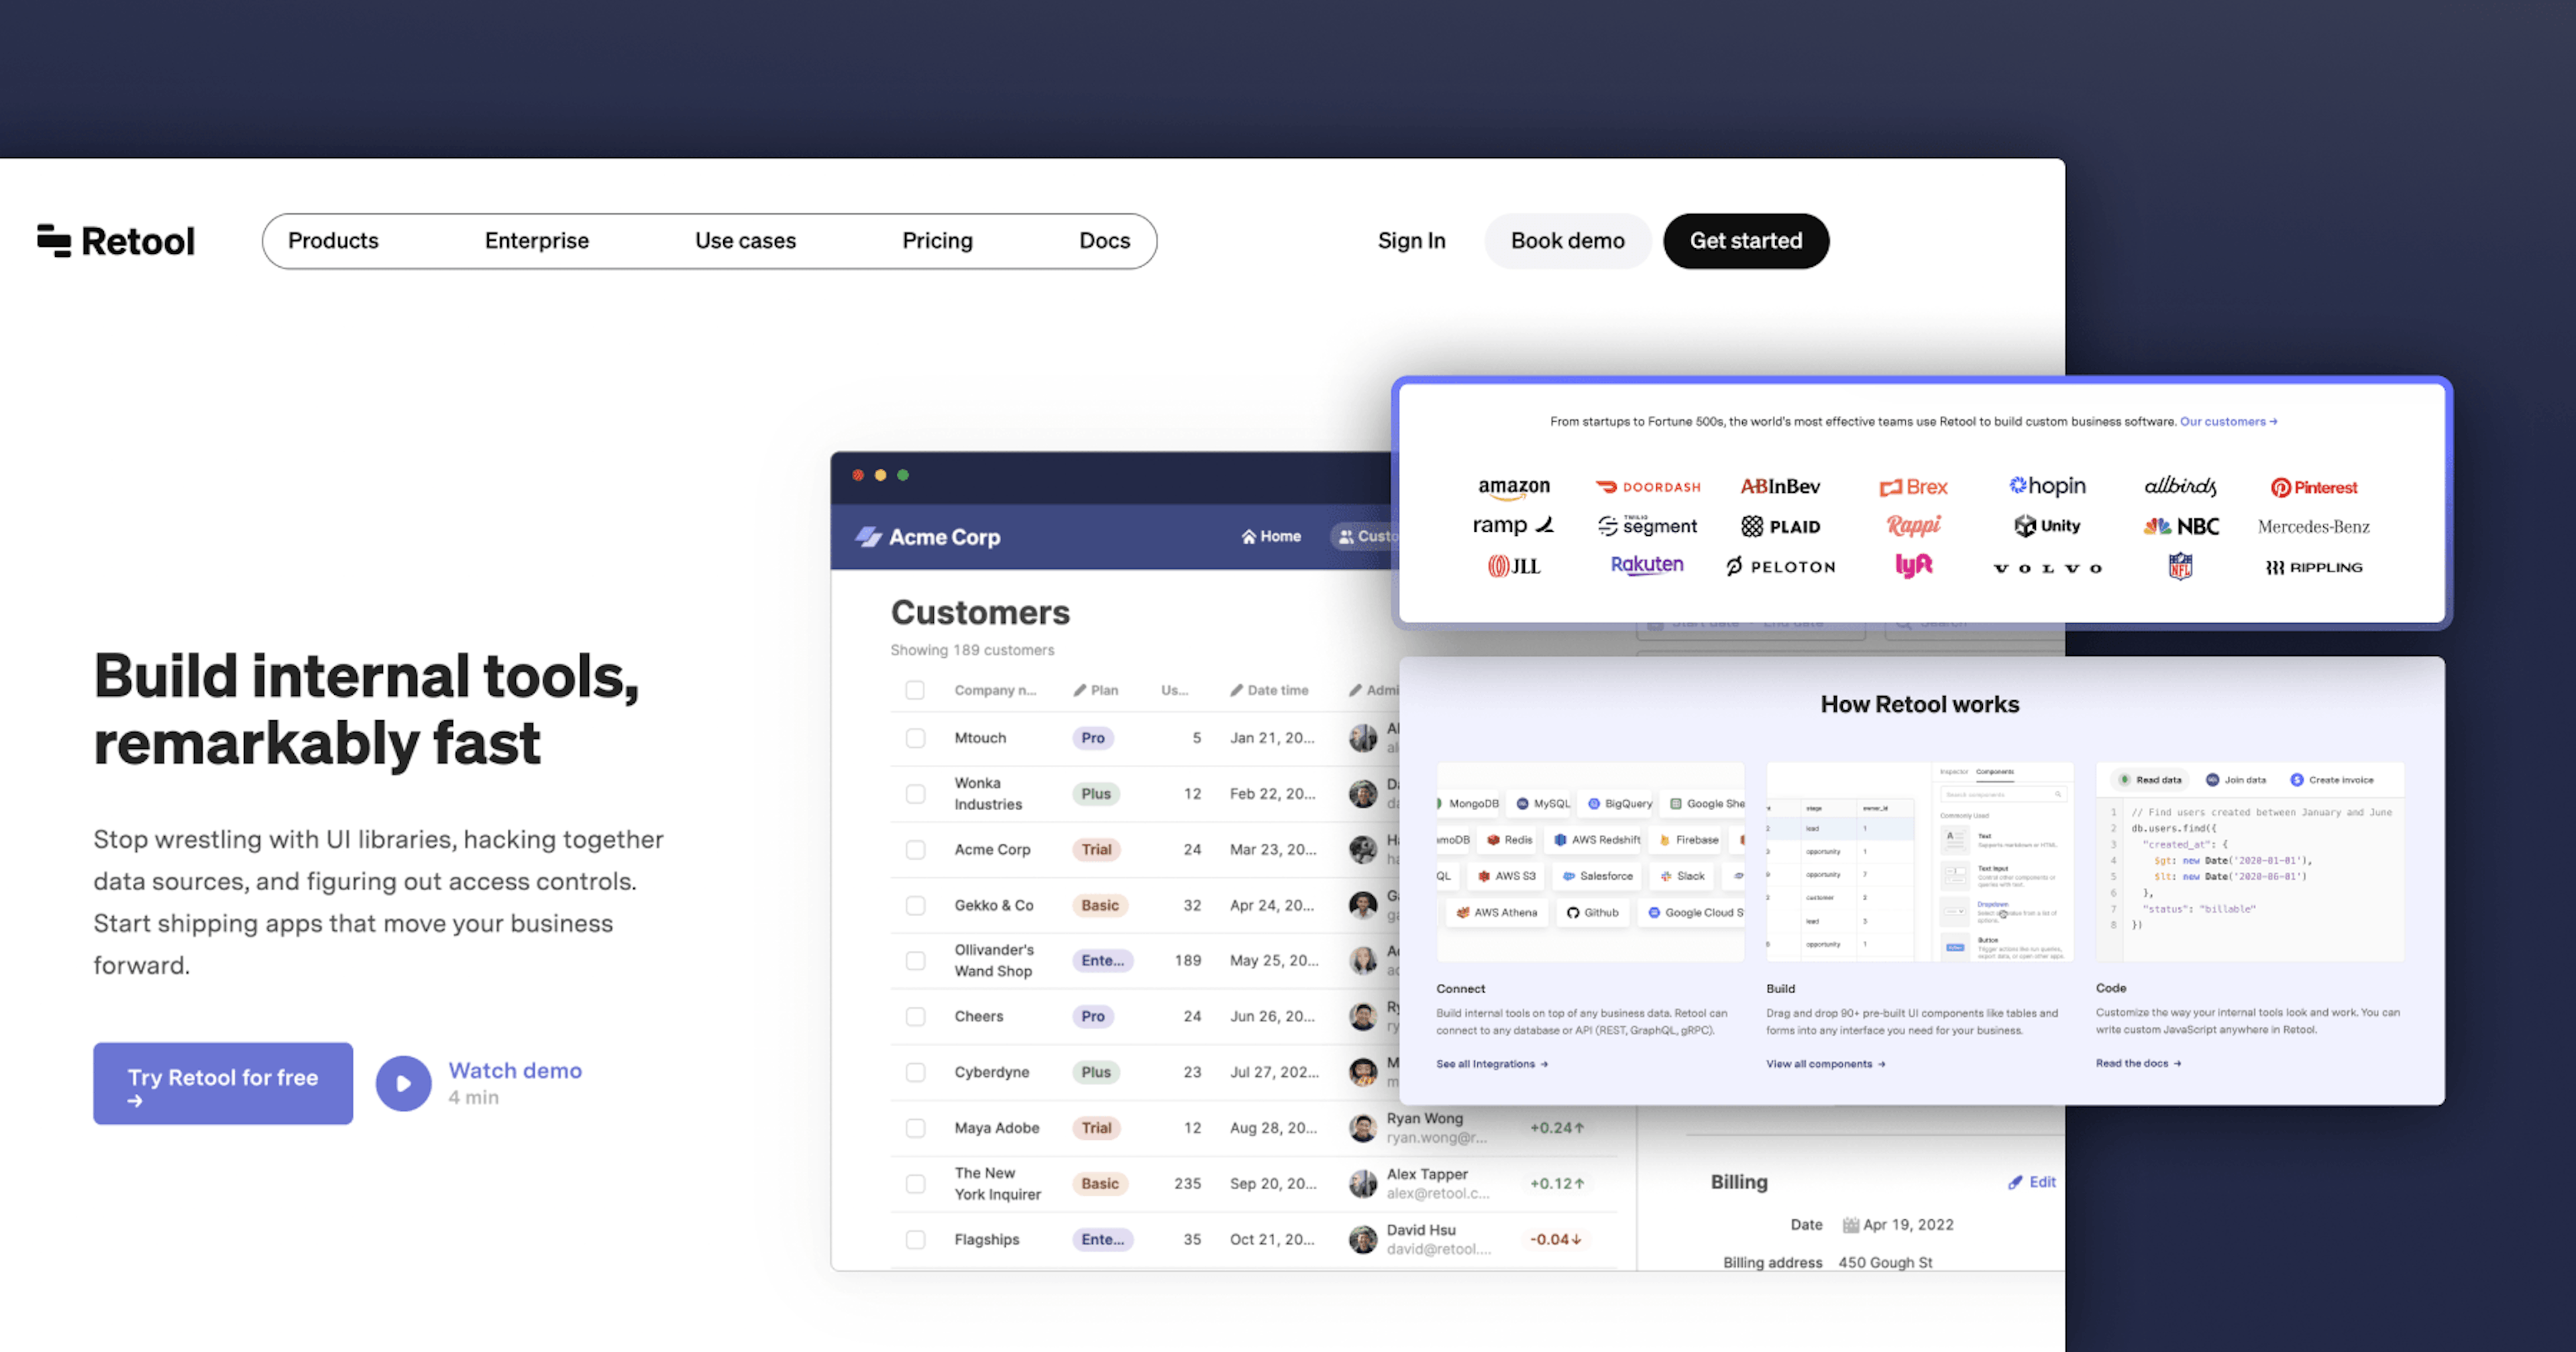Click the Sign In link

click(x=1411, y=241)
